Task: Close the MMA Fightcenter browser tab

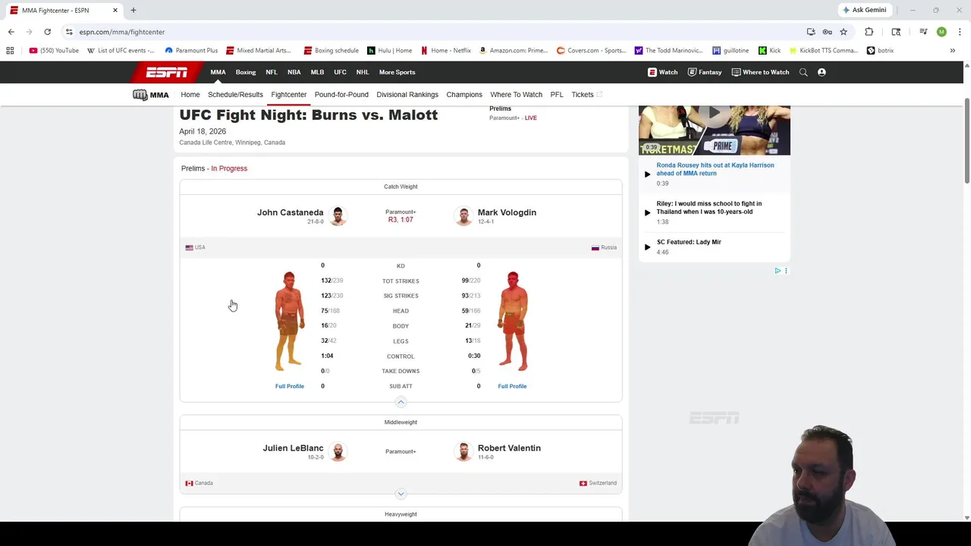Action: coord(115,10)
